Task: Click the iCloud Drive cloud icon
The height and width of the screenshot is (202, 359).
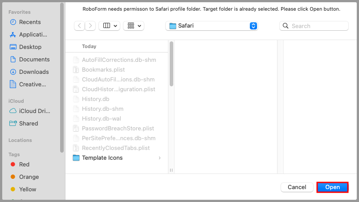Action: pyautogui.click(x=13, y=111)
